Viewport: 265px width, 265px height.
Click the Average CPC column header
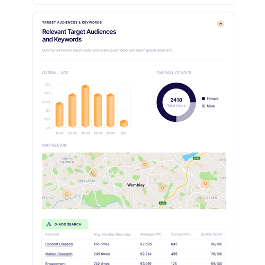point(151,234)
